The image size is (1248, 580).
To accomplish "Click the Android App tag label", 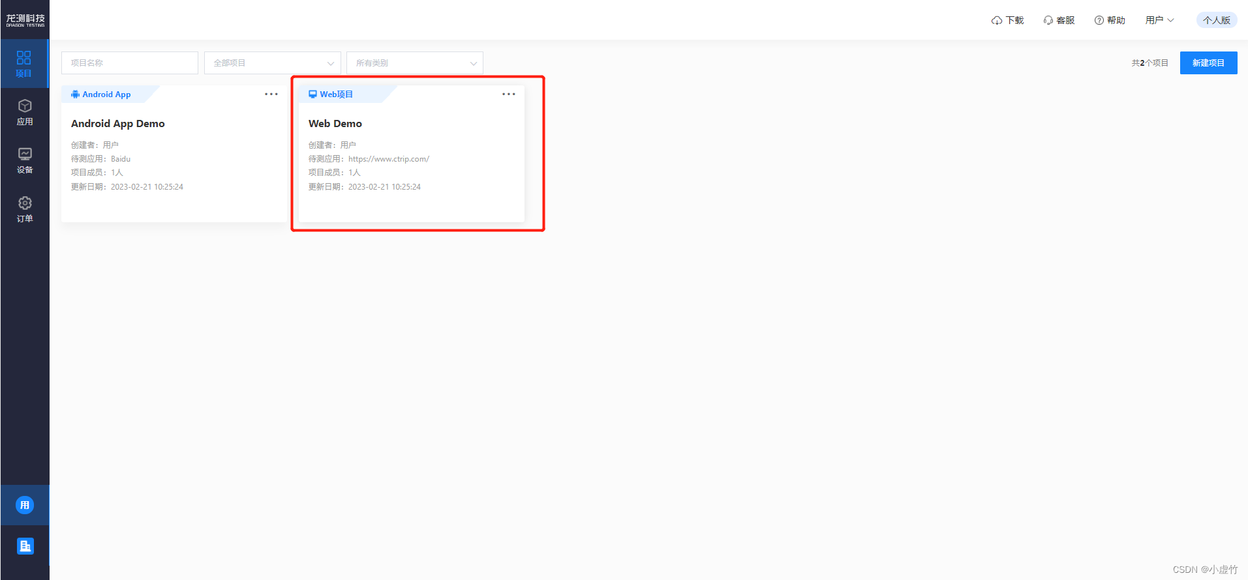I will [x=106, y=94].
